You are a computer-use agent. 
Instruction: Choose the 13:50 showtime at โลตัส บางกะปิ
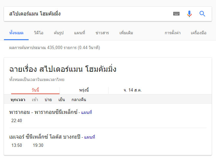tap(17, 145)
